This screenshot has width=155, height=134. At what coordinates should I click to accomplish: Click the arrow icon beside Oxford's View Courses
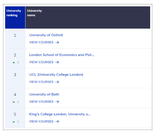pyautogui.click(x=57, y=42)
